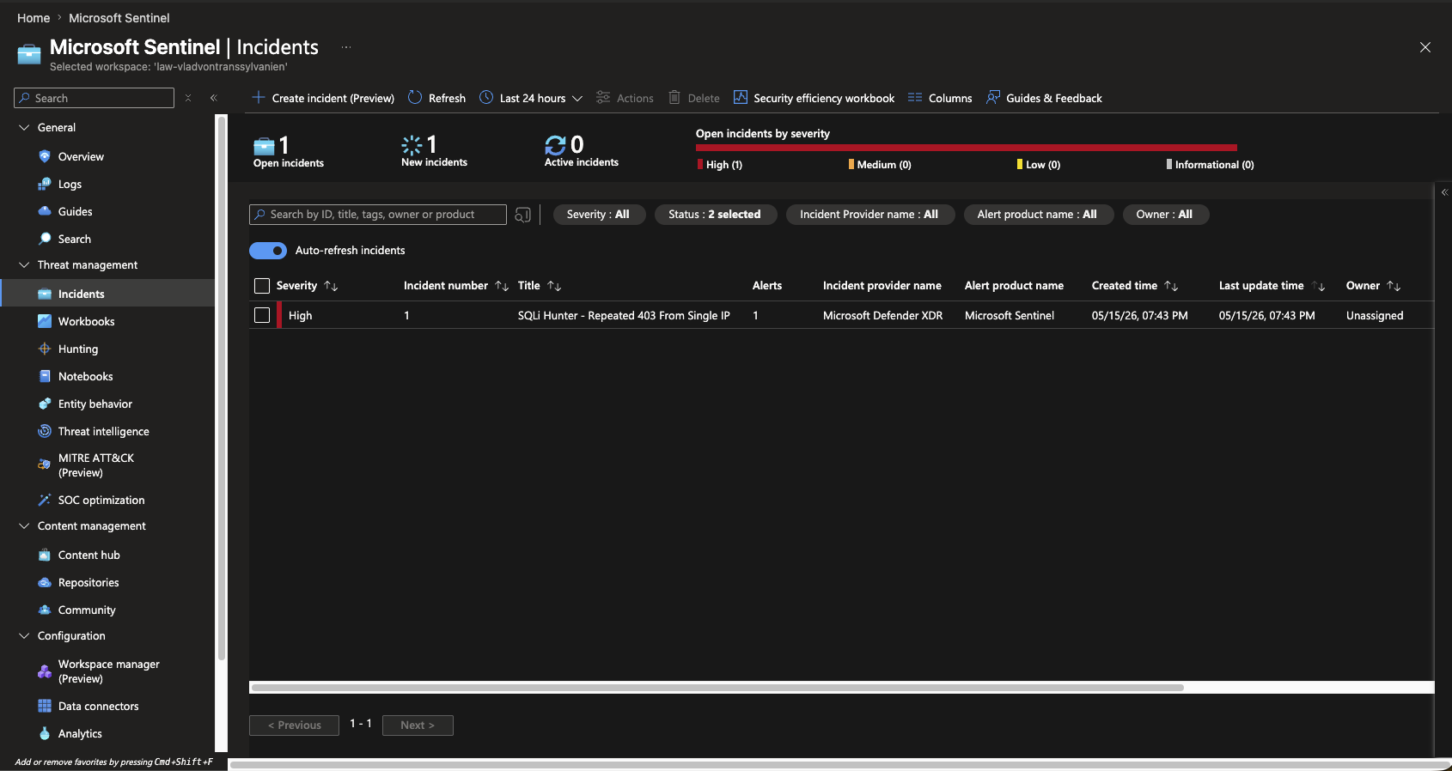
Task: Open the more options ellipsis by title
Action: coord(346,47)
